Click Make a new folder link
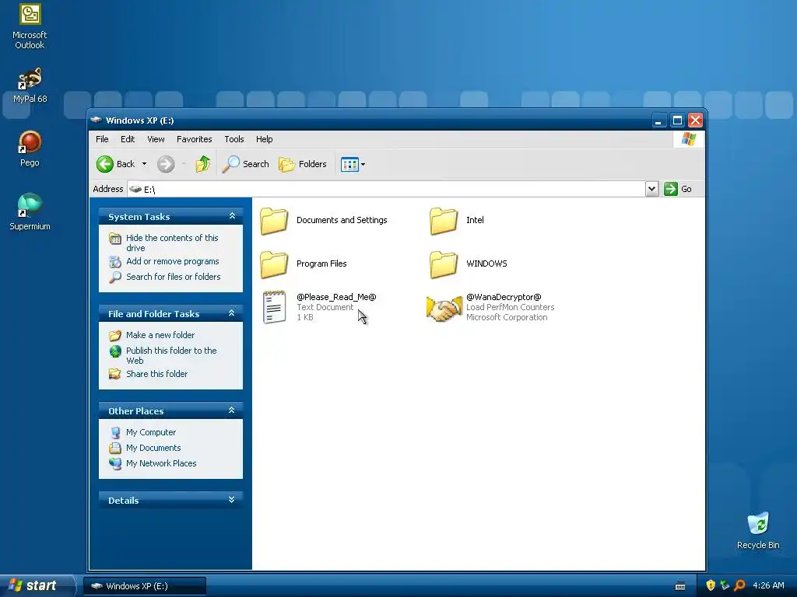797x597 pixels. (160, 335)
